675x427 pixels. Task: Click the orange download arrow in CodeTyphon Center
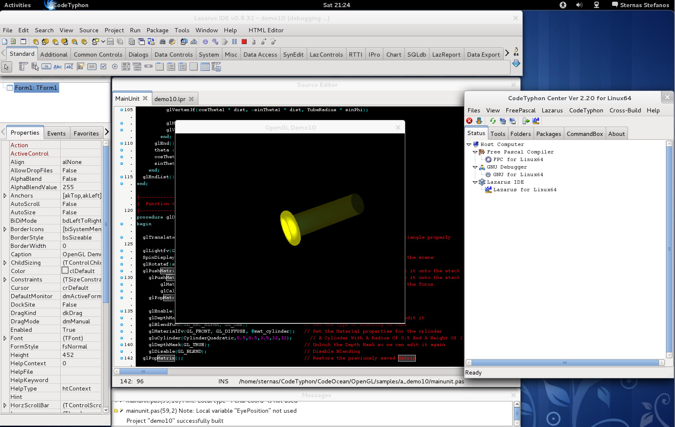(479, 121)
